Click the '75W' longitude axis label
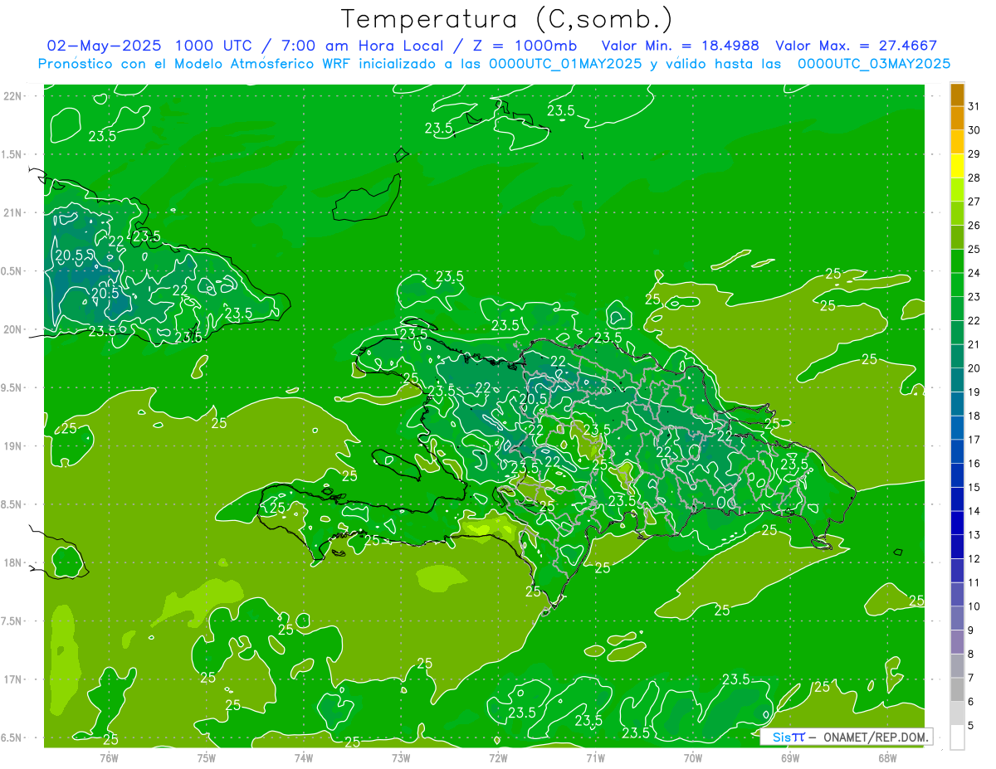The height and width of the screenshot is (769, 996). (206, 757)
